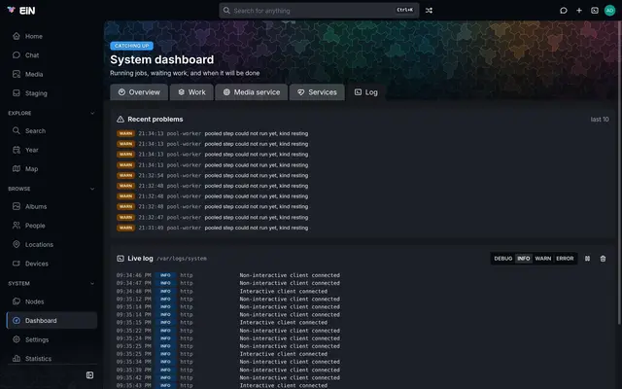Viewport: 622px width, 389px height.
Task: Clear live log with trash icon
Action: (603, 259)
